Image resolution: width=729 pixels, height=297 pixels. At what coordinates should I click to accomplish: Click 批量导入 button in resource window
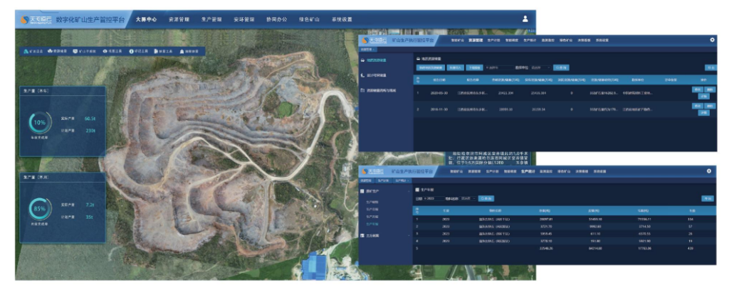click(x=456, y=67)
